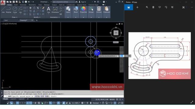The height and width of the screenshot is (109, 195).
Task: Click the Photos fullscreen expand arrows icon
Action: click(192, 102)
